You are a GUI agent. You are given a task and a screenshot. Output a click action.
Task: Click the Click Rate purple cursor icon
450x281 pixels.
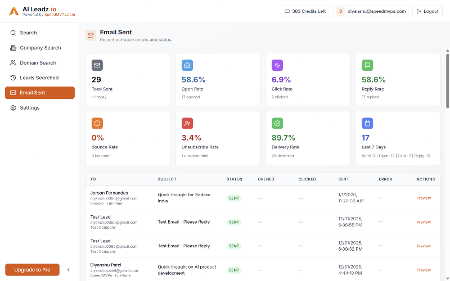point(277,65)
